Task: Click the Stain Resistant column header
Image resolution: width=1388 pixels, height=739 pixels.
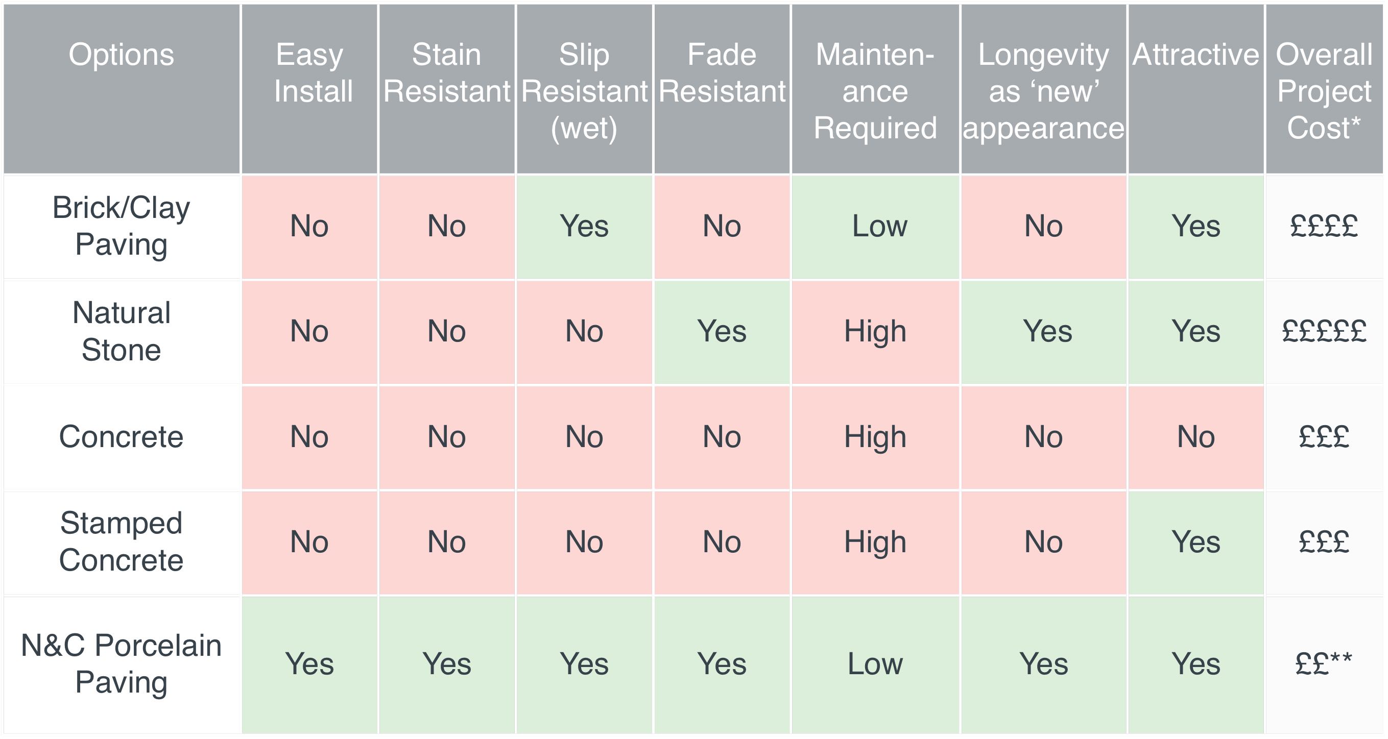Action: pyautogui.click(x=447, y=89)
